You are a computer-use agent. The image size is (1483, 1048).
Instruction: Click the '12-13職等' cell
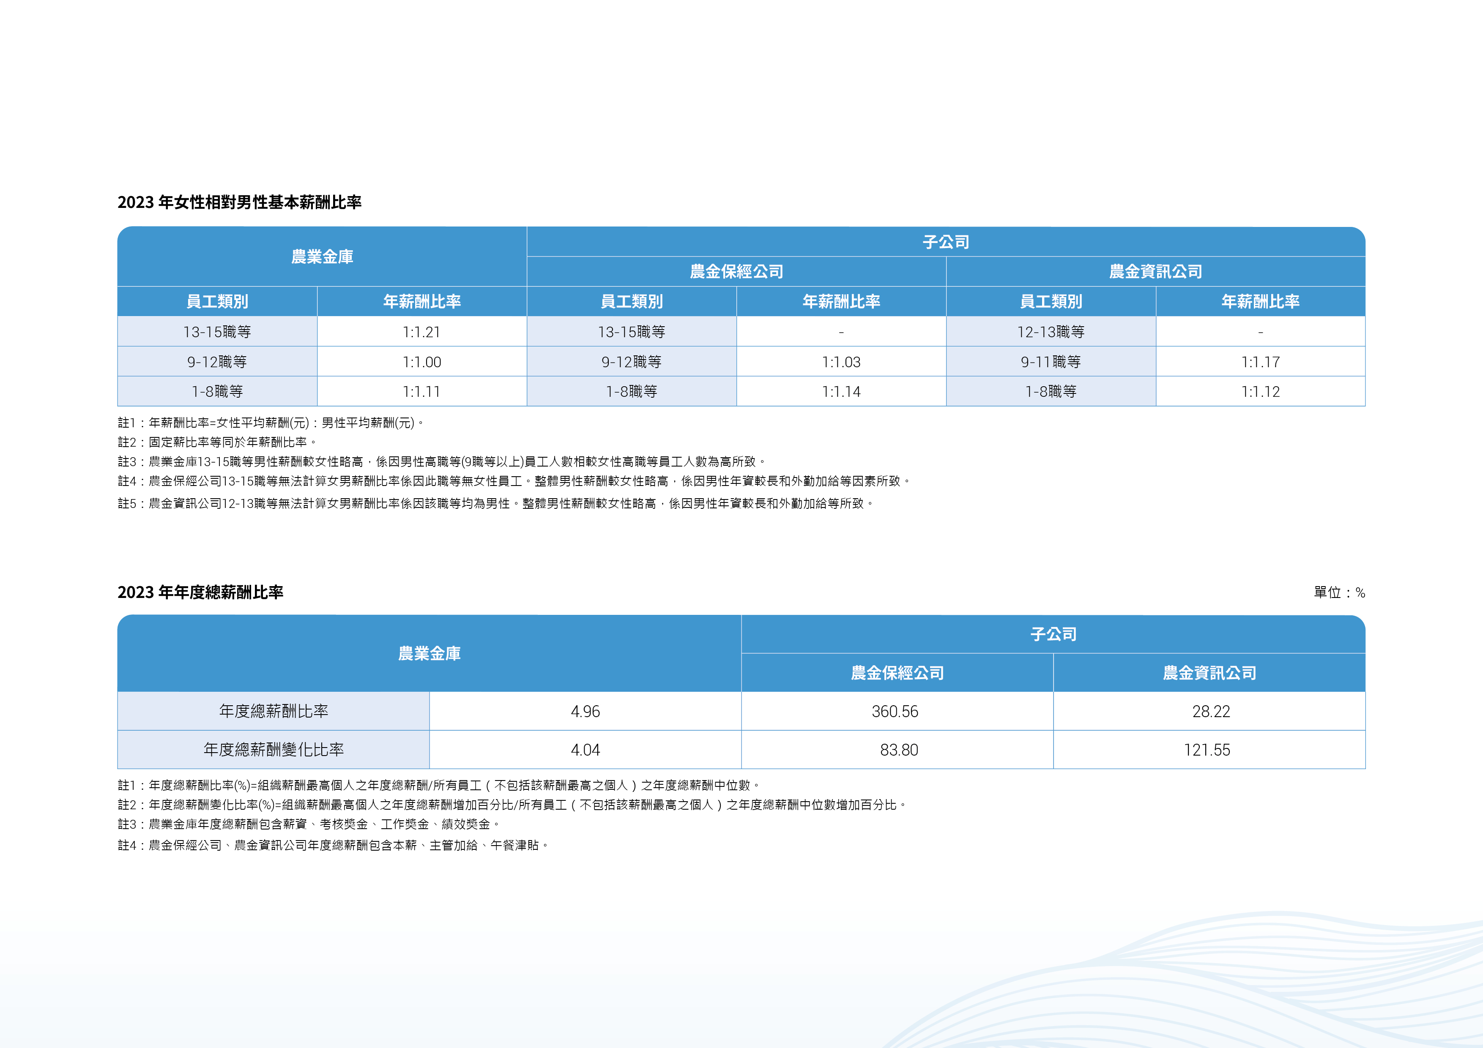[1051, 332]
